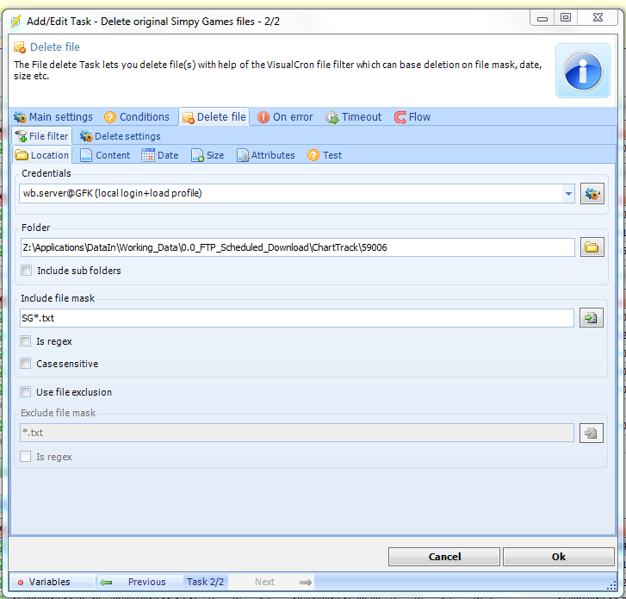Open the On error tab

click(x=285, y=117)
